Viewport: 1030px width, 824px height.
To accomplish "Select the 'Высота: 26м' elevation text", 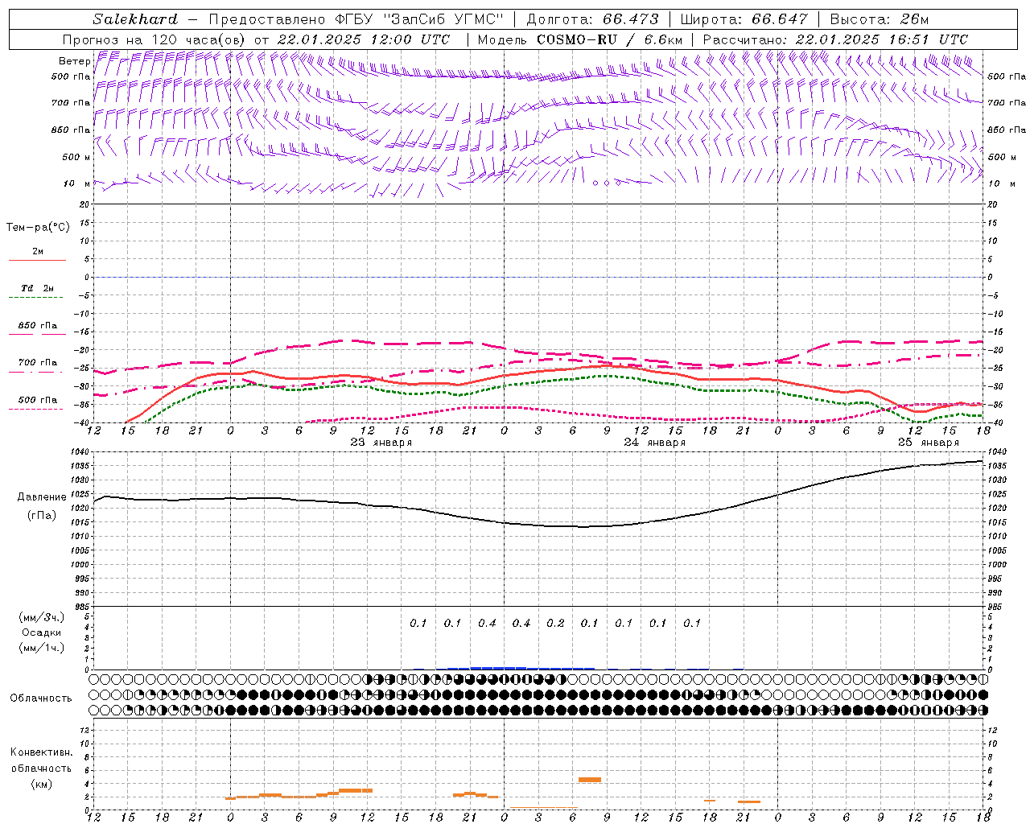I will click(x=879, y=19).
